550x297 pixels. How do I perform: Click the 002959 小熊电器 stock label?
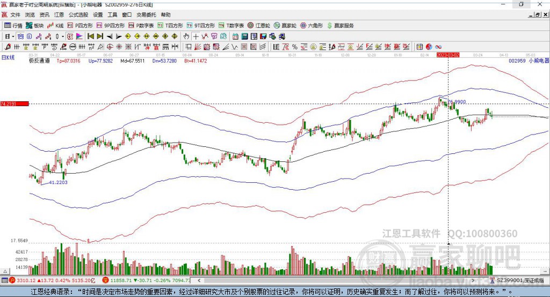[x=529, y=61]
